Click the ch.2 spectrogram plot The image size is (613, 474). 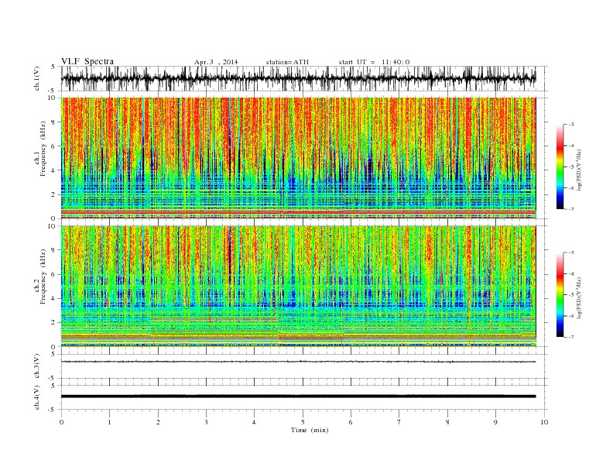point(298,287)
